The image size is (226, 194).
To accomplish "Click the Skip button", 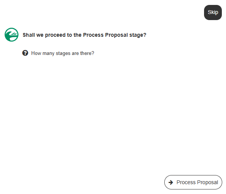I will point(213,13).
